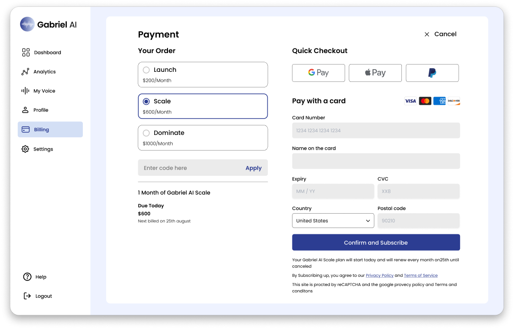
Task: Click the Discover card logo
Action: [x=454, y=101]
